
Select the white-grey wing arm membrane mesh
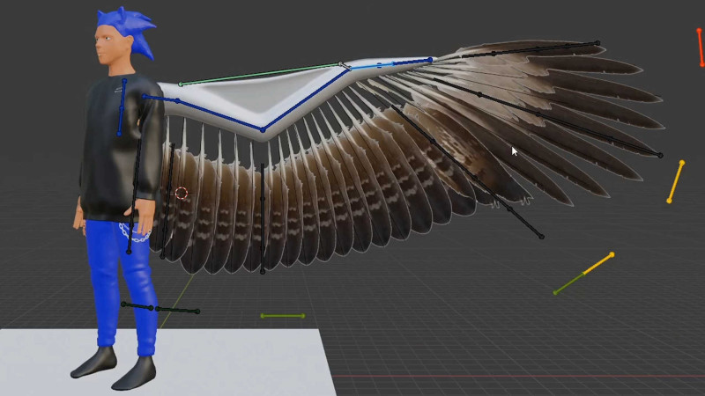pyautogui.click(x=252, y=97)
